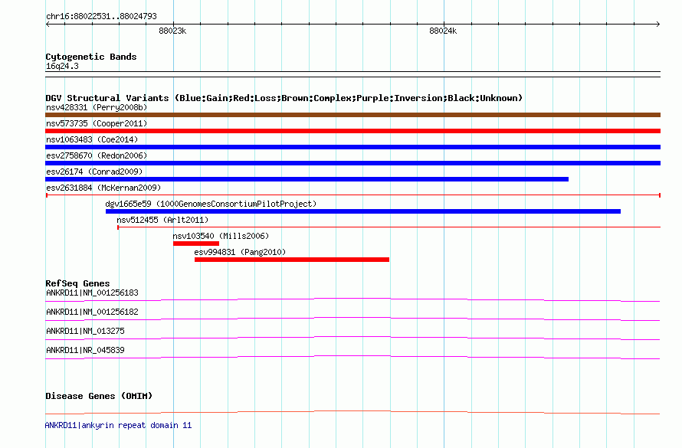Click the nsv1063483 (Coe2014) label
Screen dimensions: 682x448
(x=92, y=139)
